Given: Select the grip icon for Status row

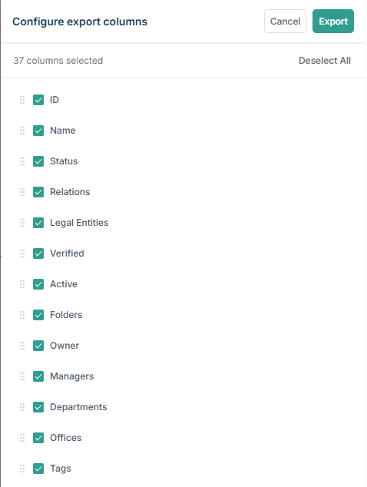Looking at the screenshot, I should (x=22, y=161).
